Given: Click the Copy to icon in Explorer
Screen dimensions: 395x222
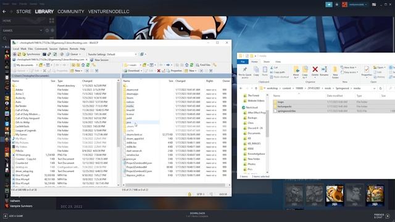Looking at the screenshot, I should tap(305, 72).
